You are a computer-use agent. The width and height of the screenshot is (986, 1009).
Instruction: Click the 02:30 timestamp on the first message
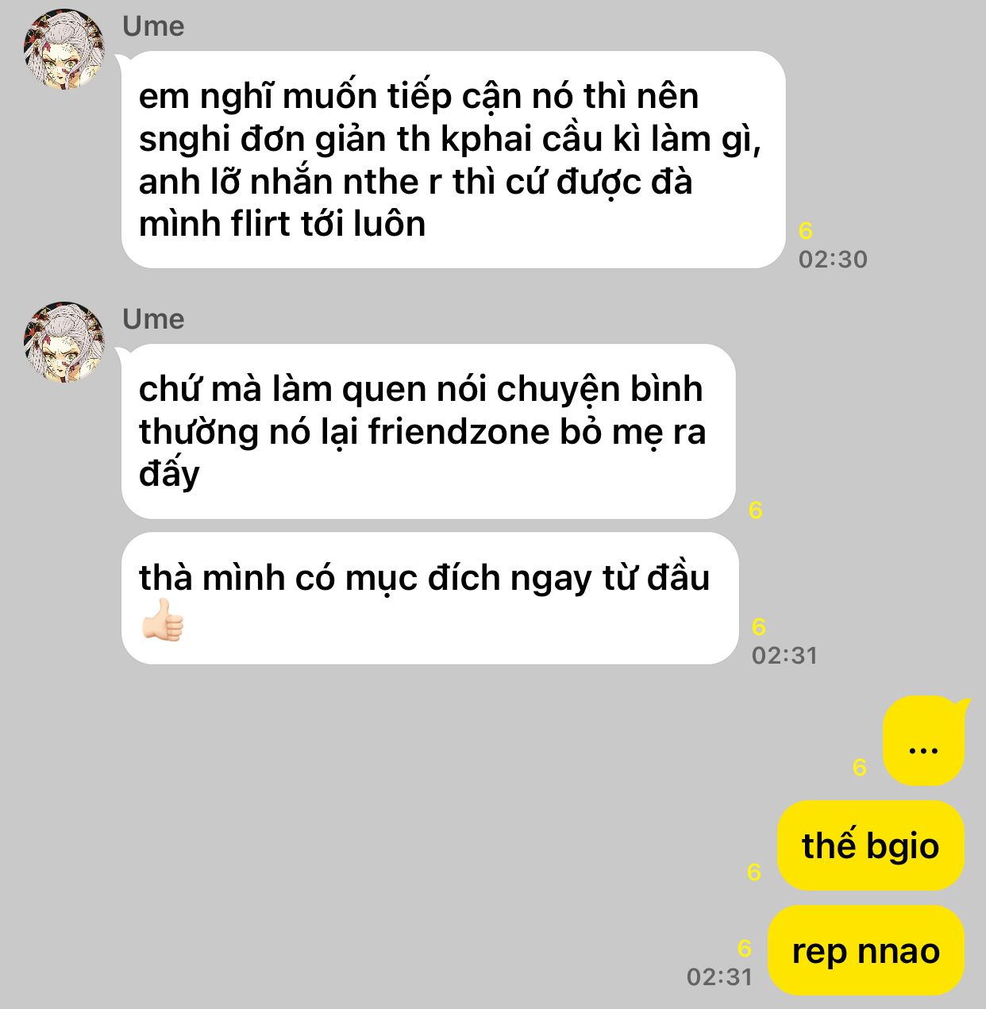833,260
